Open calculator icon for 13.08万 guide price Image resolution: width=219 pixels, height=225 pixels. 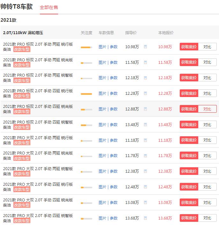click(x=145, y=203)
